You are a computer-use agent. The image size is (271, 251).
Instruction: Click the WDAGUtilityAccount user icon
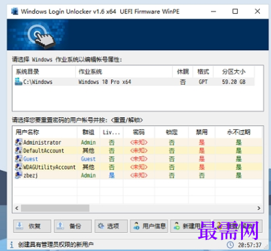pyautogui.click(x=18, y=167)
